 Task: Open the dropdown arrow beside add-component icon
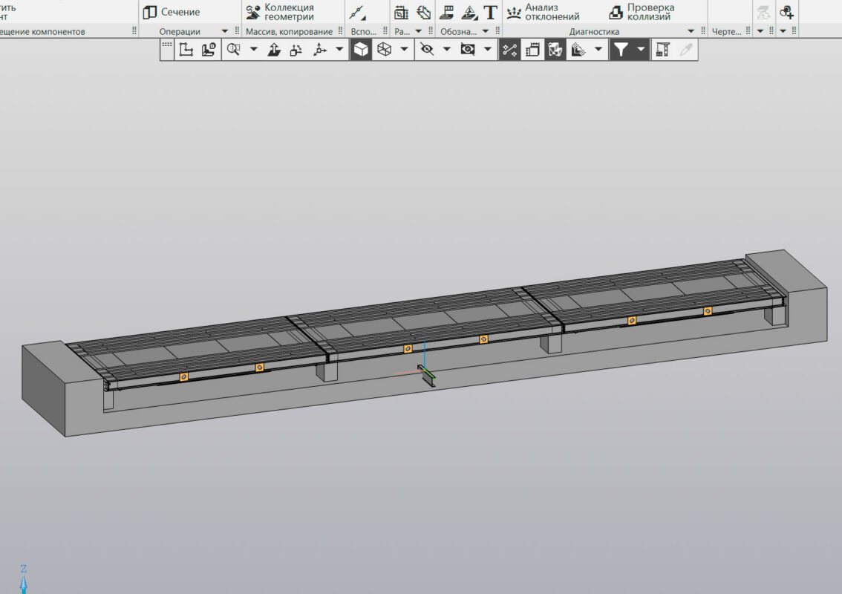click(783, 31)
